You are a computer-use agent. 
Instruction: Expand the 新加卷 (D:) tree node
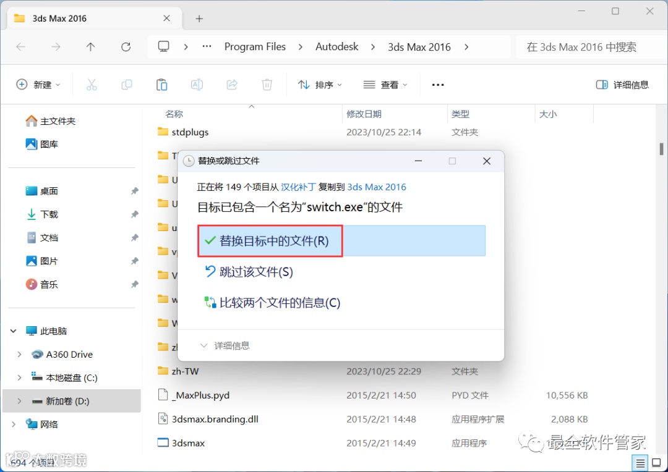coord(19,401)
